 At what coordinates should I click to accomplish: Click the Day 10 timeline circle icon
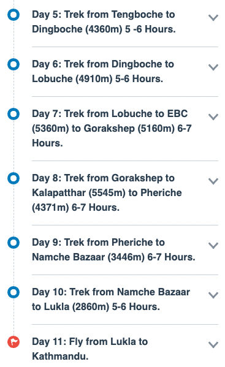tap(13, 292)
